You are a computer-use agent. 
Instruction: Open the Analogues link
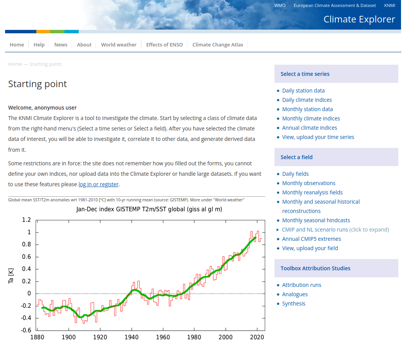coord(295,294)
